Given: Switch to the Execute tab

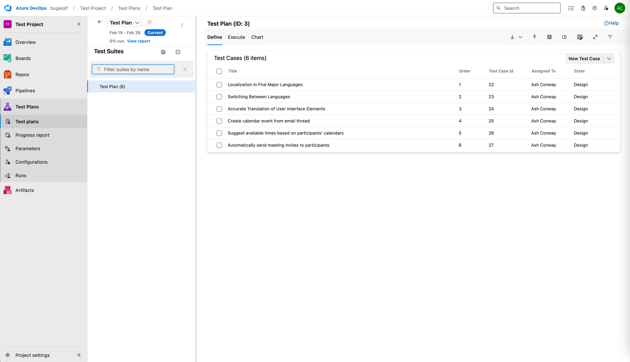Looking at the screenshot, I should (x=236, y=37).
